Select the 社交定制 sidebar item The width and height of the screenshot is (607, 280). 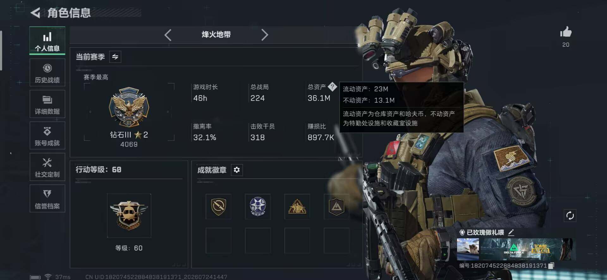click(x=47, y=167)
